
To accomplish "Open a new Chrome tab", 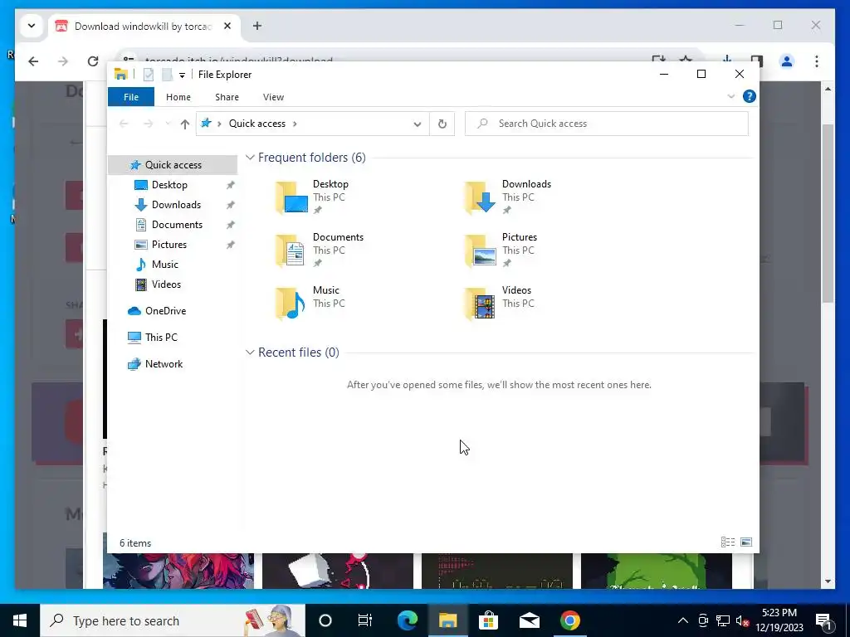I will (x=257, y=26).
